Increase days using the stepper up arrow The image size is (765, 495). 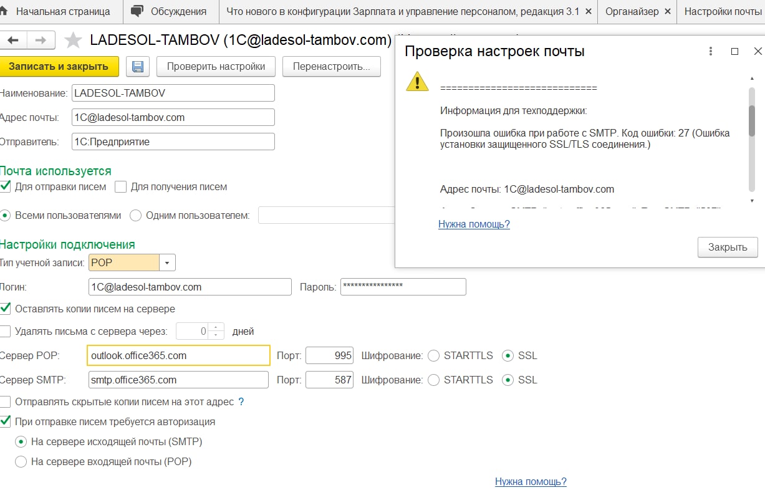pyautogui.click(x=216, y=327)
